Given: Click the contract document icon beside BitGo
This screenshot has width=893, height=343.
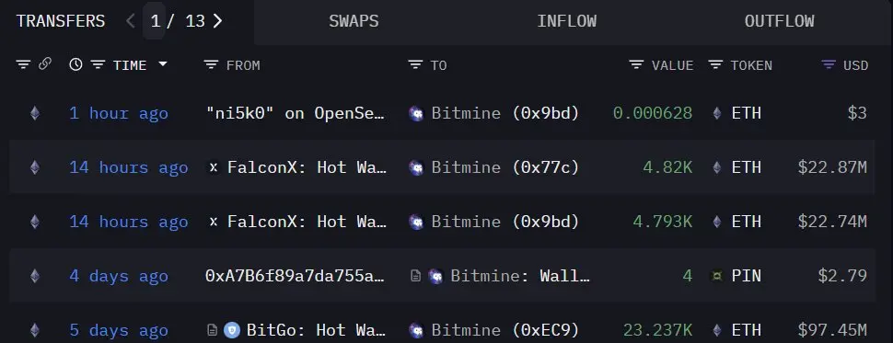Looking at the screenshot, I should pyautogui.click(x=213, y=330).
